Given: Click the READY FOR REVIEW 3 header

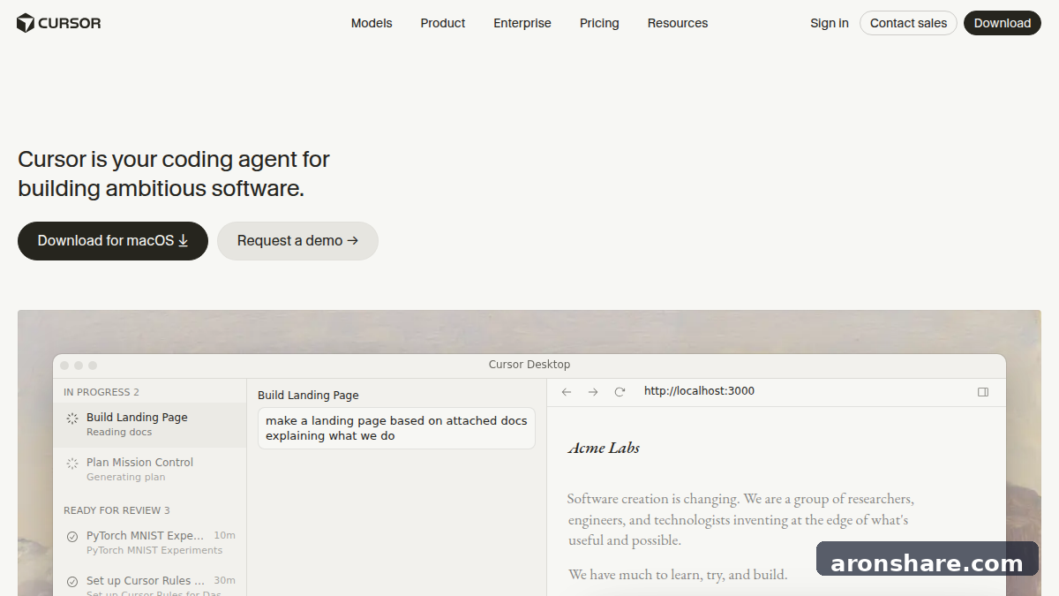Looking at the screenshot, I should tap(116, 510).
